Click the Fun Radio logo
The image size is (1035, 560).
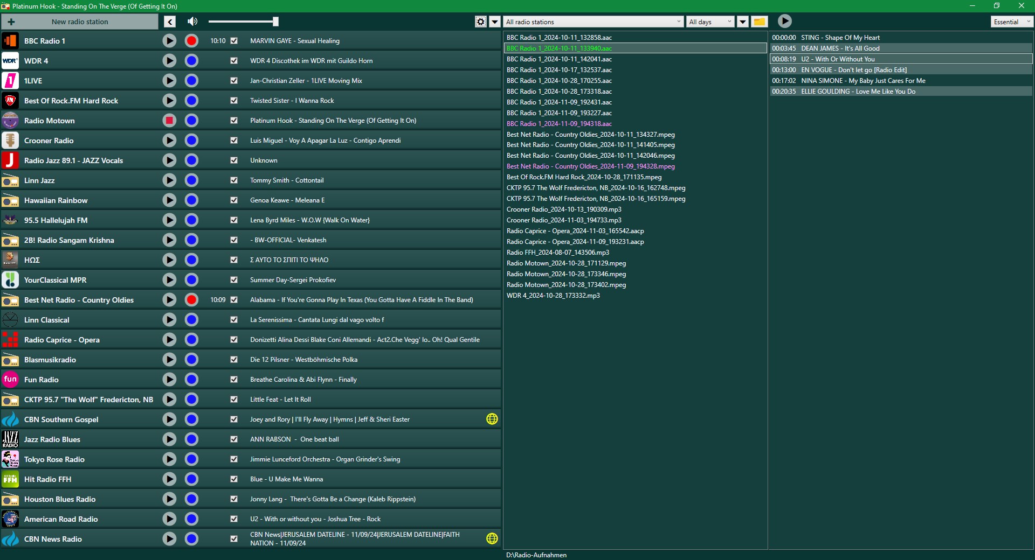[10, 379]
